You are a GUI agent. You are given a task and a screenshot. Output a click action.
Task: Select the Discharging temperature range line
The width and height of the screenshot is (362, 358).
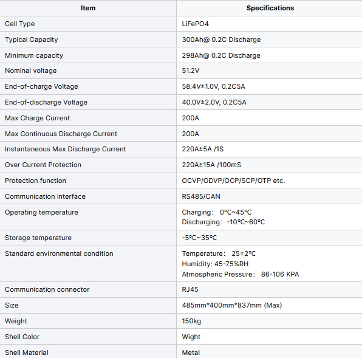[224, 222]
